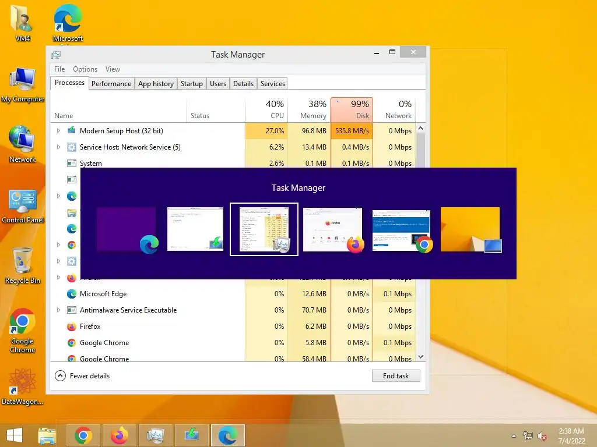The height and width of the screenshot is (447, 597).
Task: Switch to the Performance tab
Action: (111, 84)
